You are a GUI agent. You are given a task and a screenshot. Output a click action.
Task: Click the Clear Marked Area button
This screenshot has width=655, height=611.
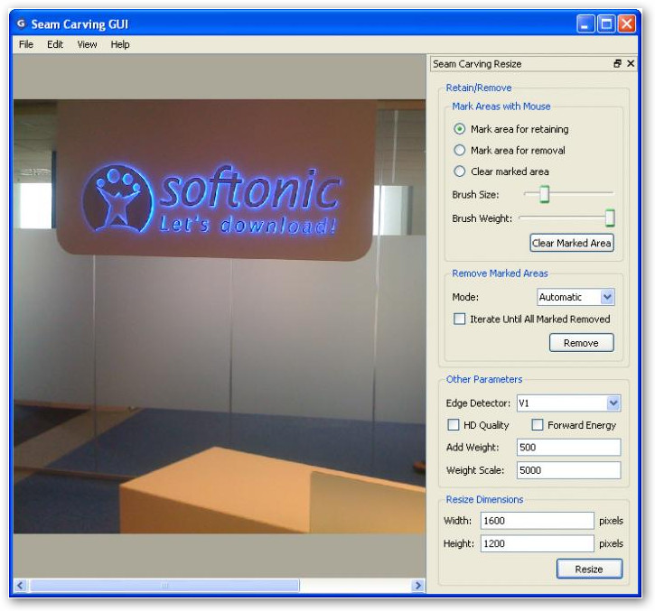[572, 243]
